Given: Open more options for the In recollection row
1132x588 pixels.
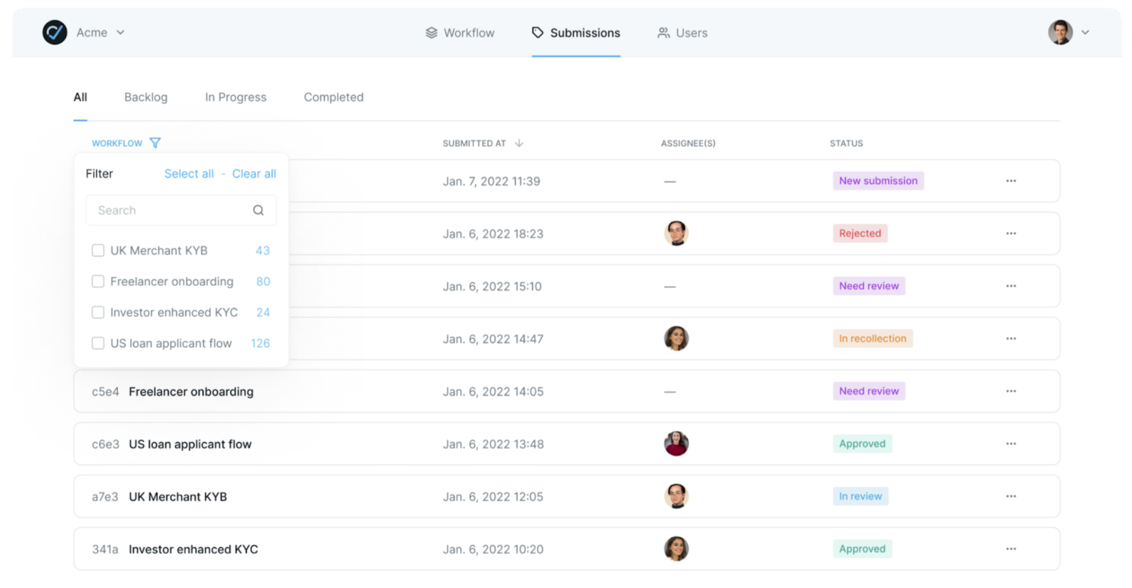Looking at the screenshot, I should pyautogui.click(x=1011, y=339).
